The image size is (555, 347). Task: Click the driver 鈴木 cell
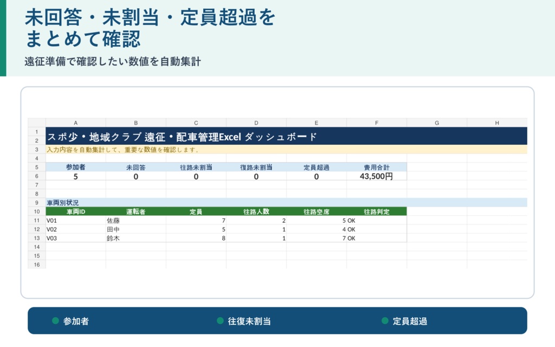tap(136, 238)
